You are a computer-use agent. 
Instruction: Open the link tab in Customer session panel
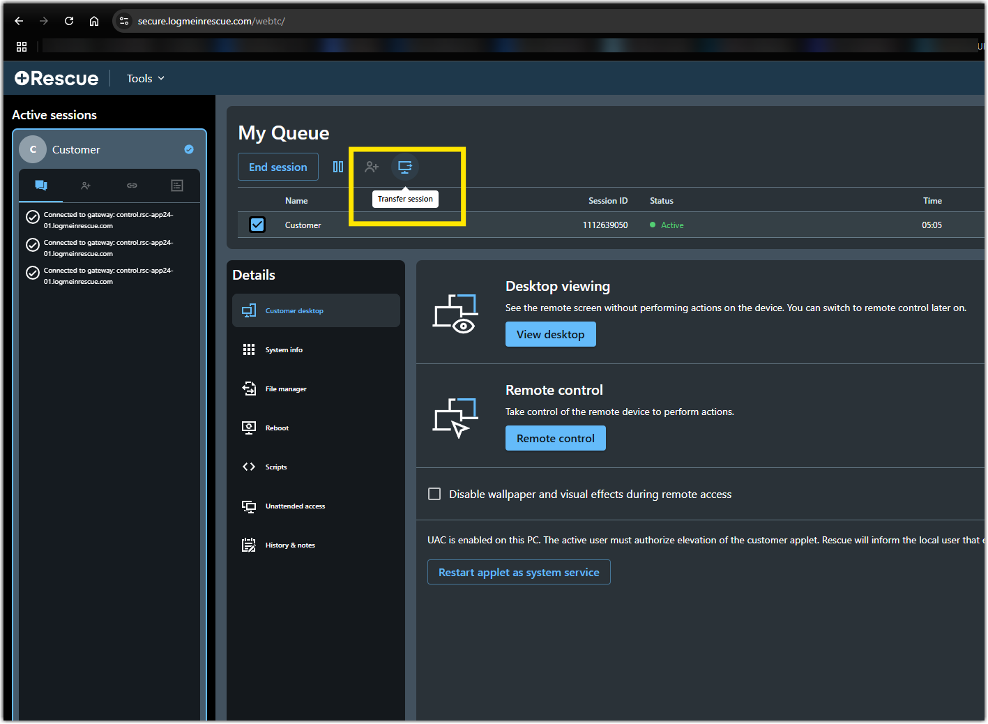132,186
